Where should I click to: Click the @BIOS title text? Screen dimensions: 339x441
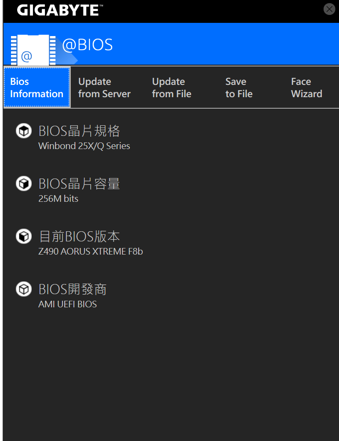click(87, 44)
